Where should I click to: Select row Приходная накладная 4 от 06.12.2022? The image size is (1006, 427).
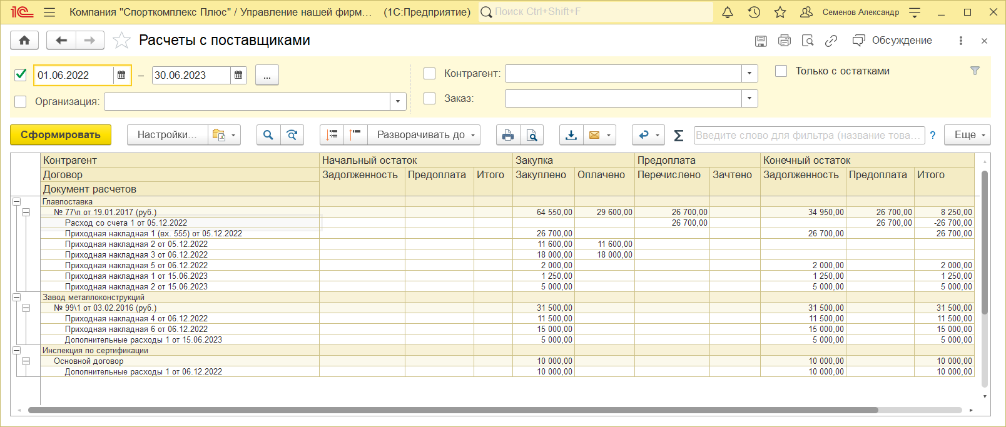tap(507, 319)
